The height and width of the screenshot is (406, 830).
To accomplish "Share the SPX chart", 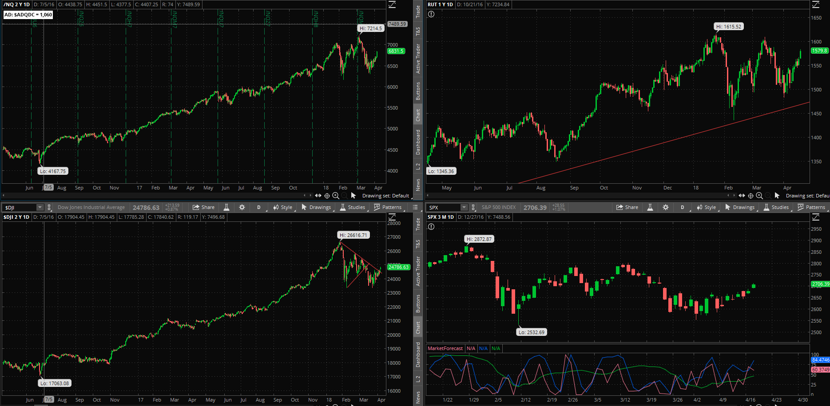I will click(x=627, y=207).
